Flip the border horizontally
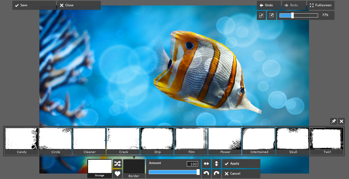 206,164
